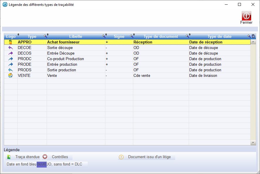Click the blue DLUO color sample

click(42, 164)
